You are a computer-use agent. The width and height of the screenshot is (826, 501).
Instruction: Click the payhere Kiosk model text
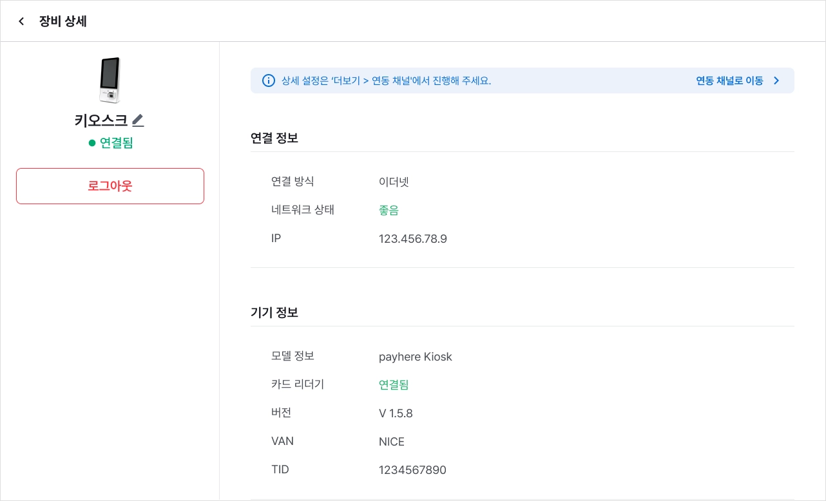click(x=416, y=357)
